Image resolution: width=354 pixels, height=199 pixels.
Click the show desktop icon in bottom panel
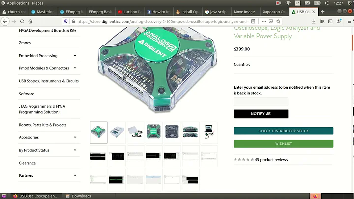tap(4, 196)
